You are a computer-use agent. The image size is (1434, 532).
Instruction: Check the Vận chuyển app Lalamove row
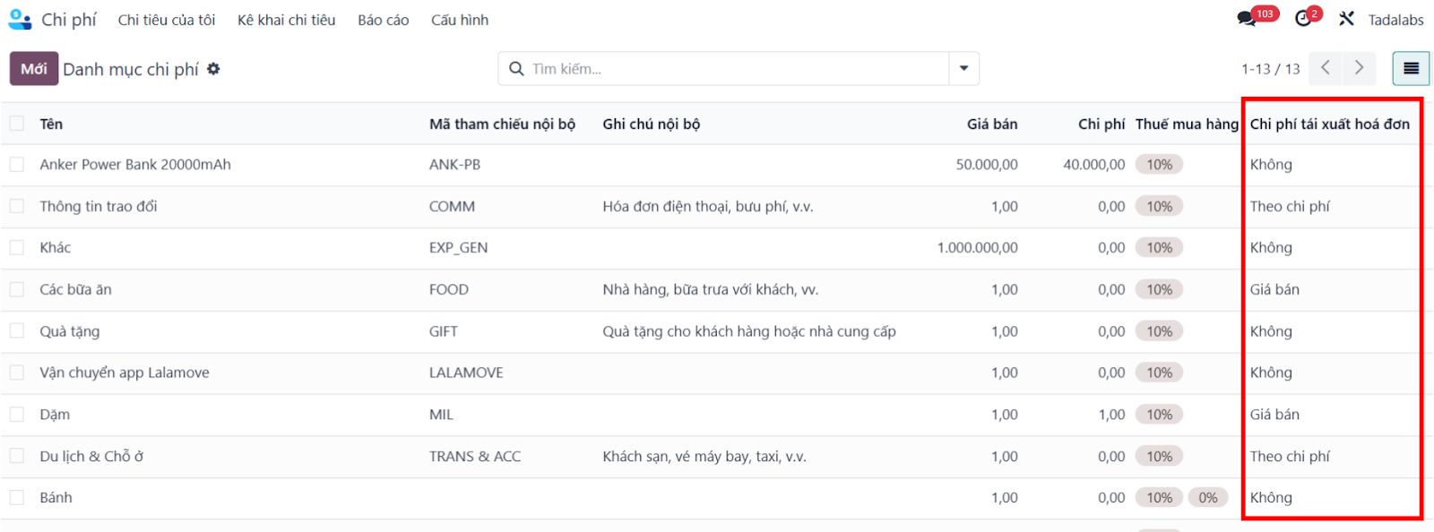(x=17, y=373)
